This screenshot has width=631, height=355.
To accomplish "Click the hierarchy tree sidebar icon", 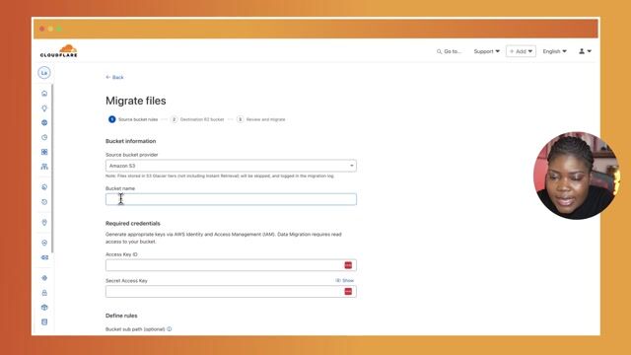I will pyautogui.click(x=44, y=167).
